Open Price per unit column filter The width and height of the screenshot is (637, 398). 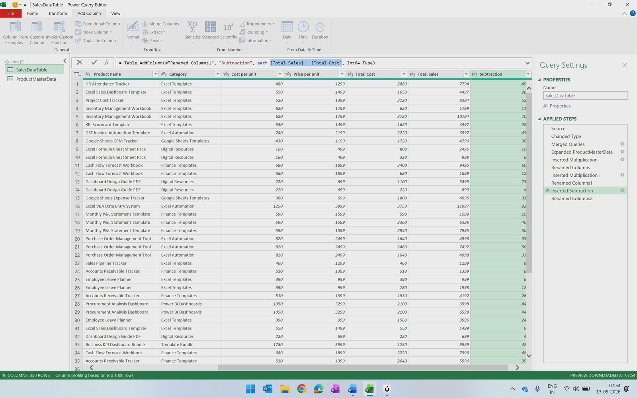point(342,74)
